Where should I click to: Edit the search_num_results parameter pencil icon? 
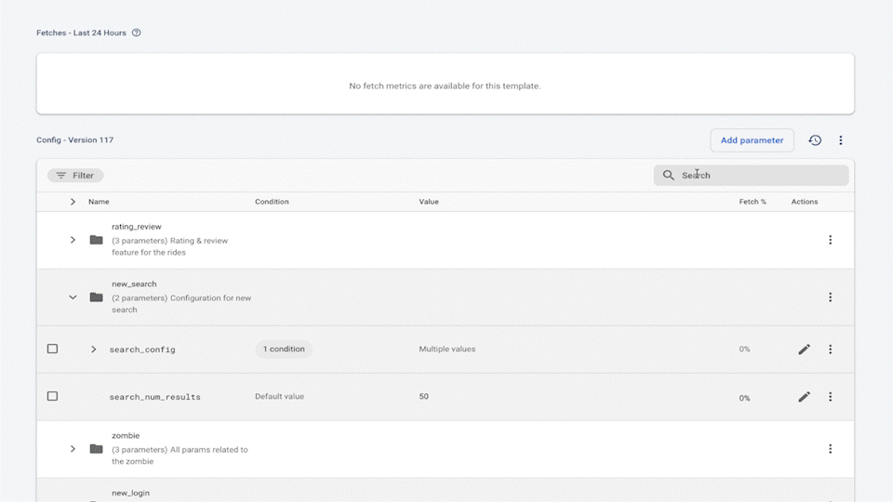click(805, 397)
